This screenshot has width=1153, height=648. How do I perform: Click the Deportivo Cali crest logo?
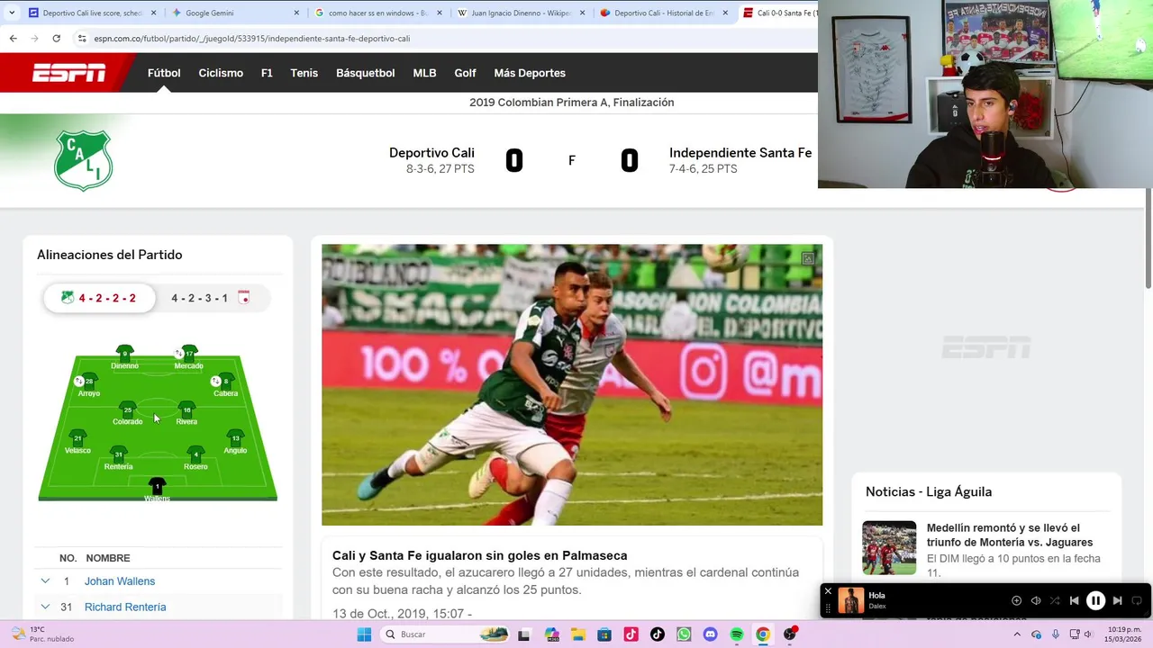83,160
